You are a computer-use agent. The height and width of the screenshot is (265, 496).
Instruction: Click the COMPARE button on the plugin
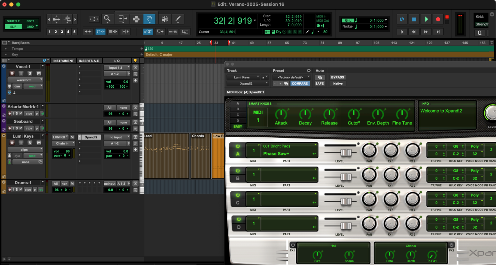click(x=300, y=83)
